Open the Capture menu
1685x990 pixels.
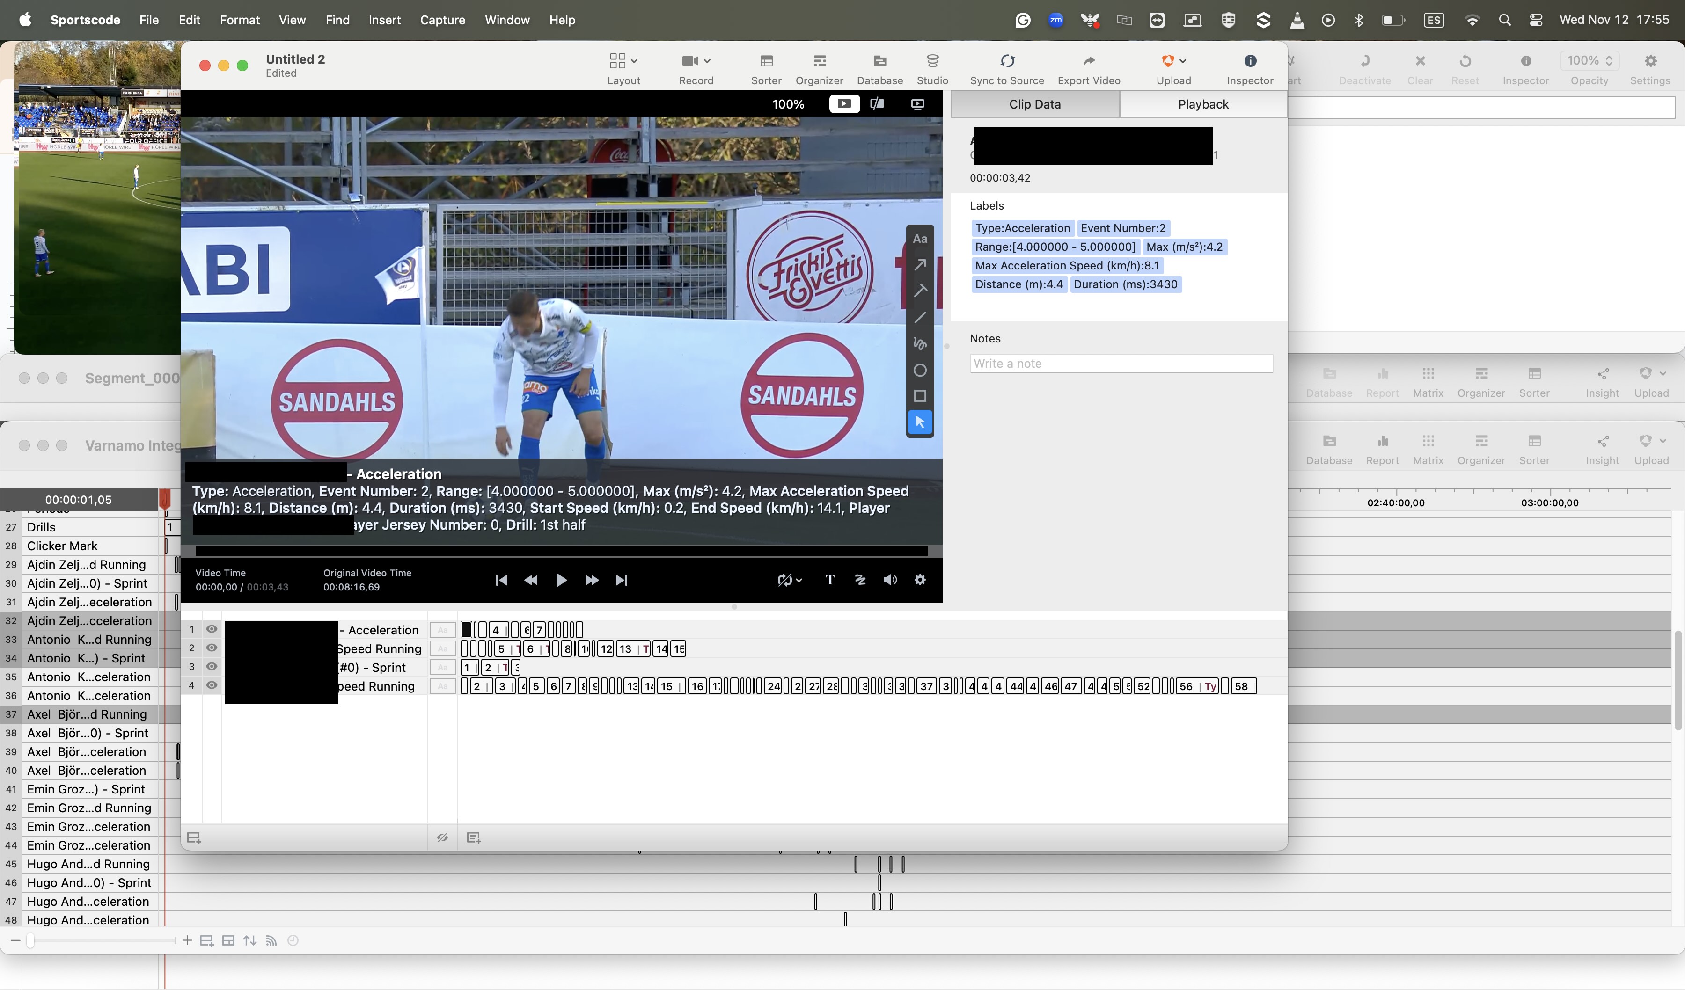(442, 20)
